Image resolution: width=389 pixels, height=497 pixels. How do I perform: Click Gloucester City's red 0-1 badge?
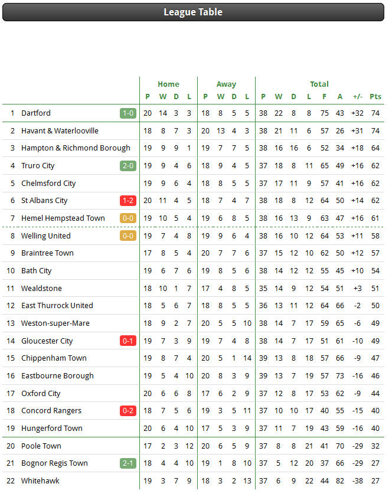click(128, 341)
